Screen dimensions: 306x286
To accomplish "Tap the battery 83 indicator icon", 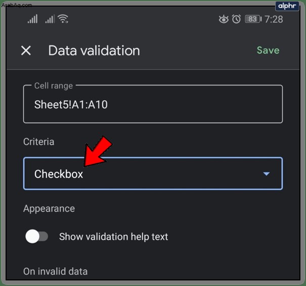I will click(253, 19).
